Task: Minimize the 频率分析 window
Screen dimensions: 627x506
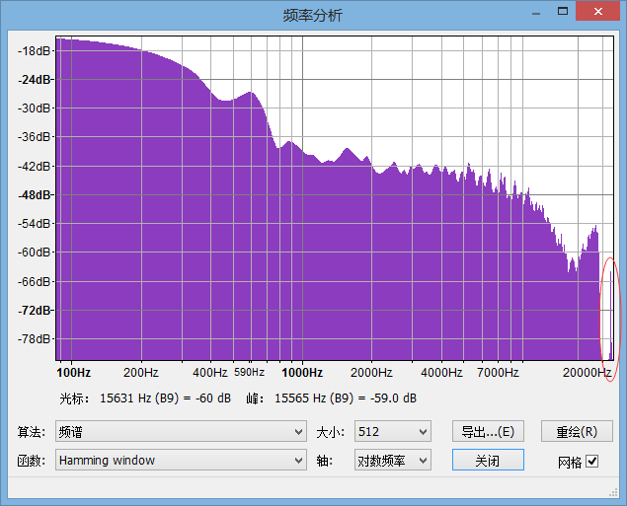Action: click(536, 12)
